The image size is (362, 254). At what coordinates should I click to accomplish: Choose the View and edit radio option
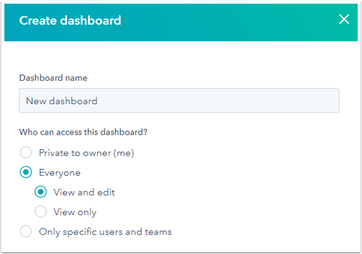click(41, 192)
